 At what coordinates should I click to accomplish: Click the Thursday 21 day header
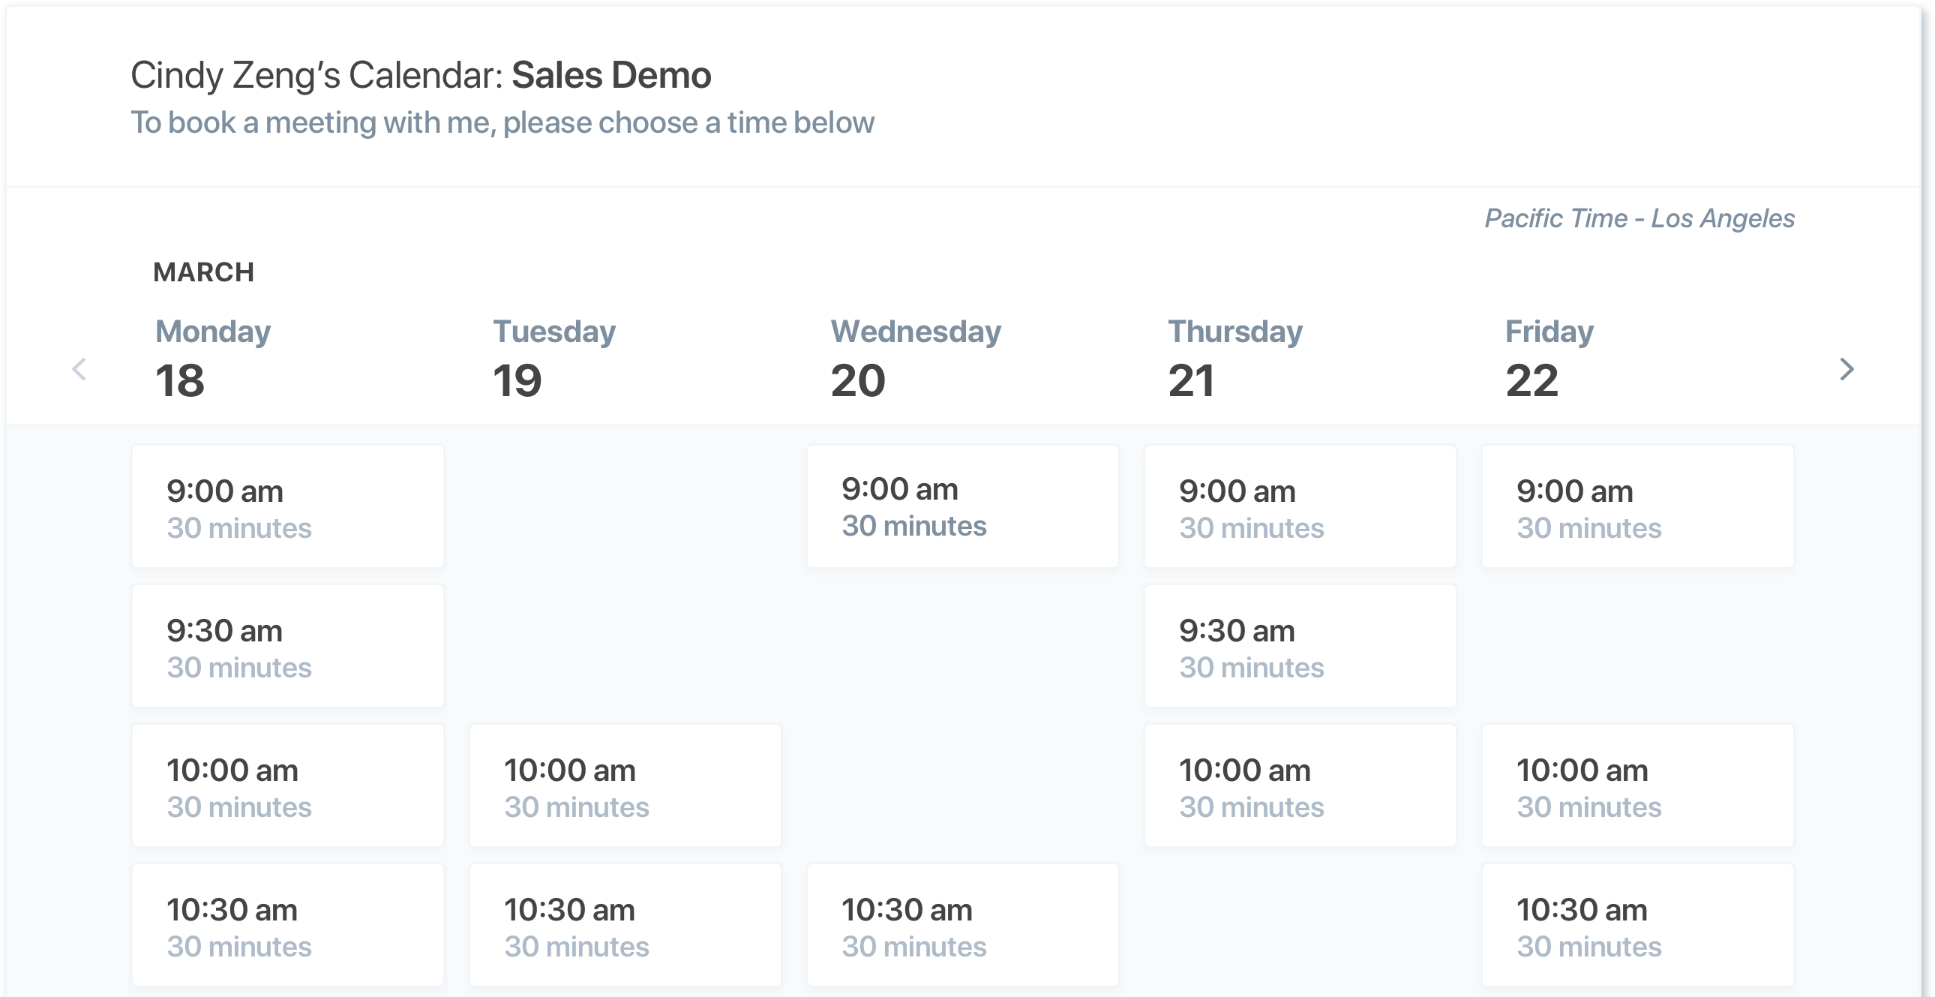pyautogui.click(x=1235, y=359)
